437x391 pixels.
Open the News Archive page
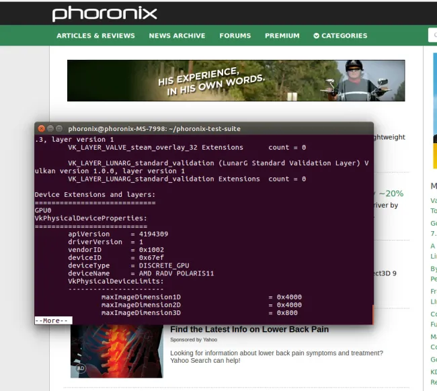pos(177,36)
